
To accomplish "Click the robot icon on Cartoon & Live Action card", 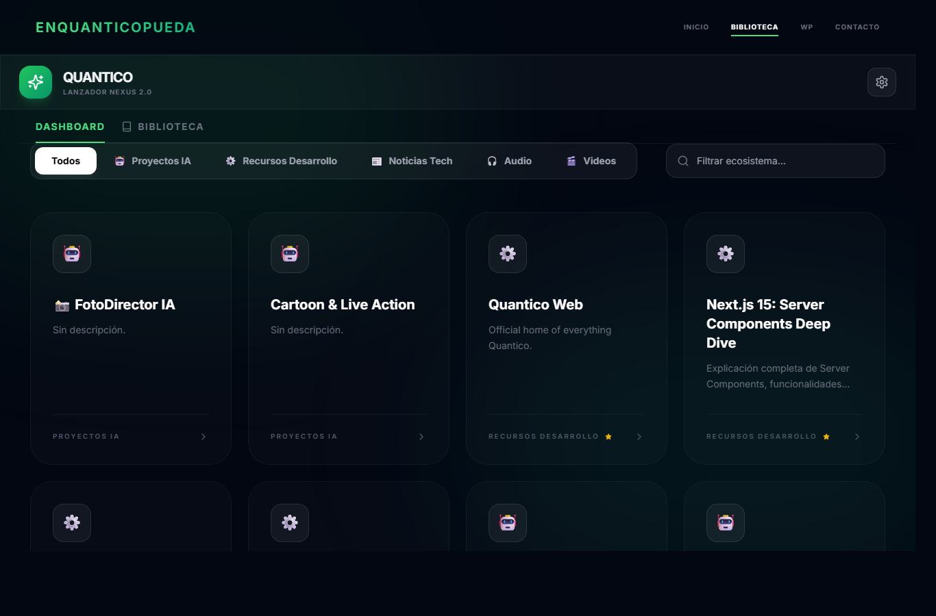I will pos(290,254).
